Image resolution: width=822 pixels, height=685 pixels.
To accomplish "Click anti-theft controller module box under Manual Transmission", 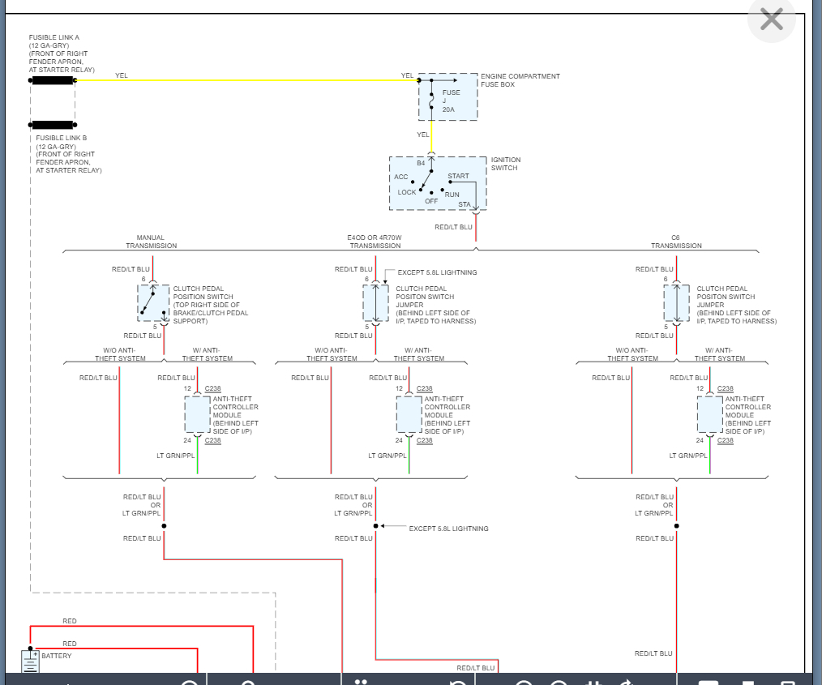I will [x=198, y=414].
